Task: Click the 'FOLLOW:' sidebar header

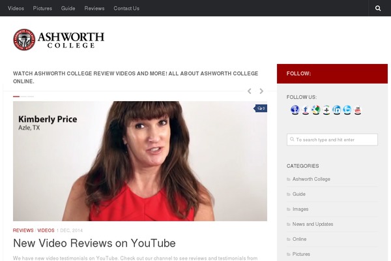Action: [332, 74]
